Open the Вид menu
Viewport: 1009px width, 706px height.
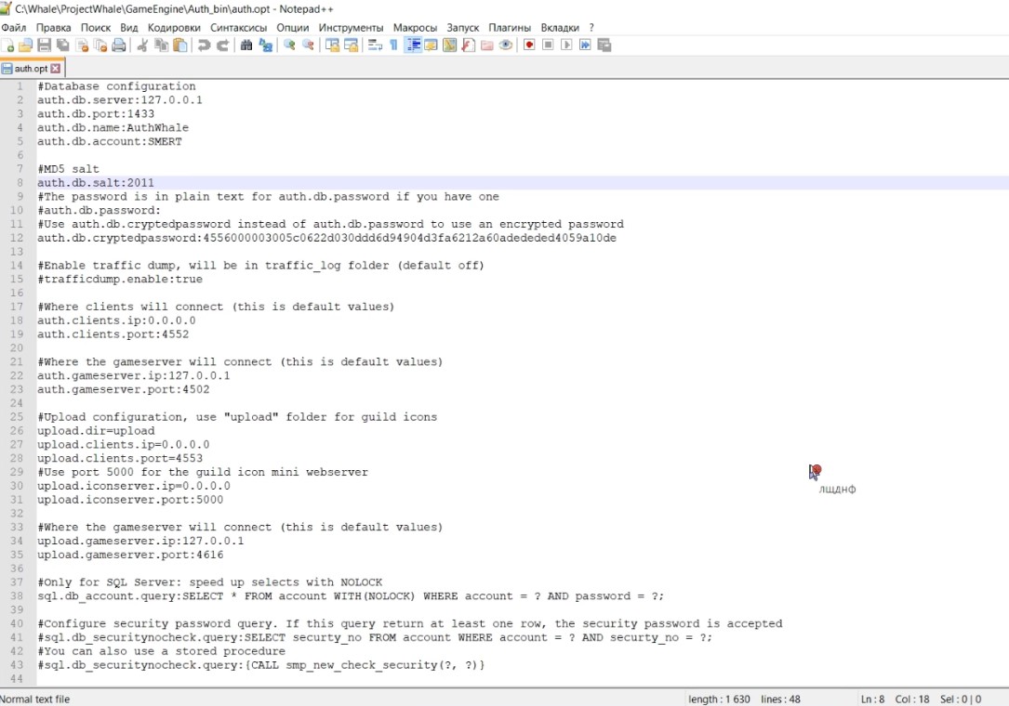pyautogui.click(x=128, y=28)
